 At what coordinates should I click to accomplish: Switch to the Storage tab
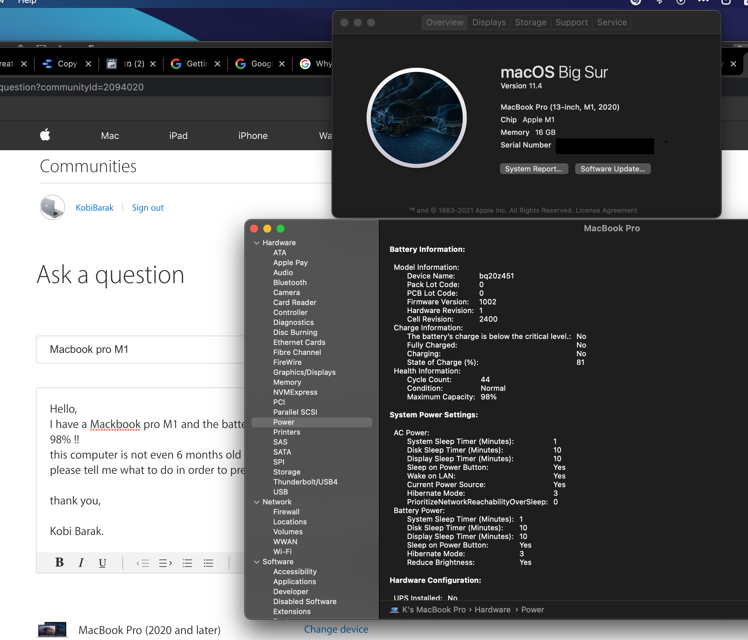tap(530, 22)
